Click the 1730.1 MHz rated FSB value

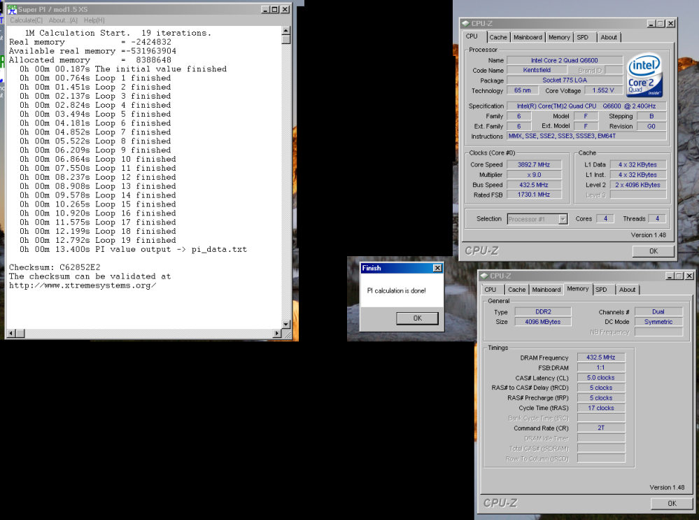click(x=534, y=195)
